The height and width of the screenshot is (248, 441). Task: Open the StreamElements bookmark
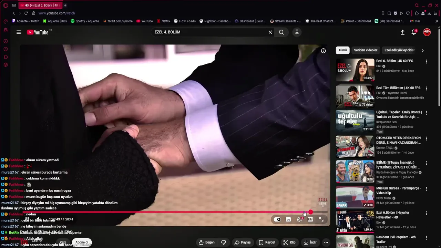pos(285,21)
